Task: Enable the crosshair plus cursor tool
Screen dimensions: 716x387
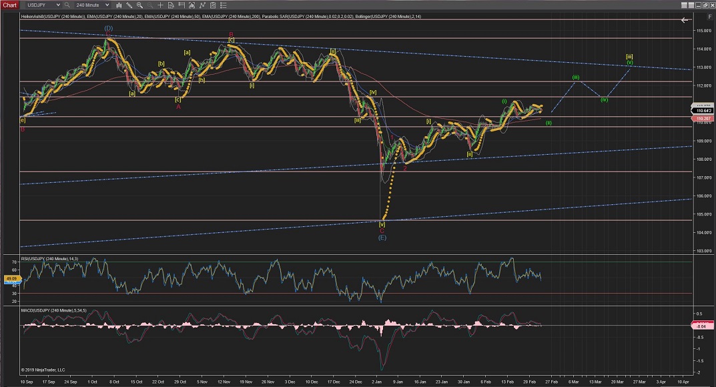Action: pos(160,5)
